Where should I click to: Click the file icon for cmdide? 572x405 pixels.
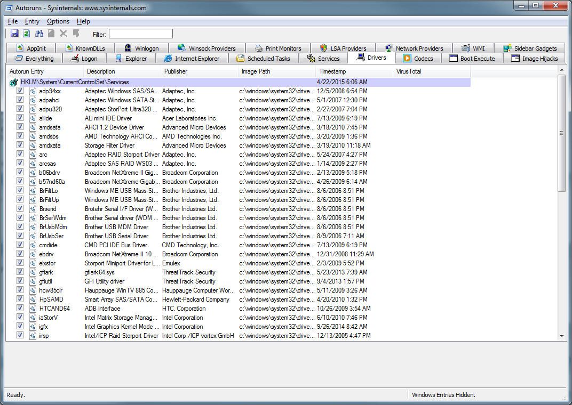click(x=33, y=245)
